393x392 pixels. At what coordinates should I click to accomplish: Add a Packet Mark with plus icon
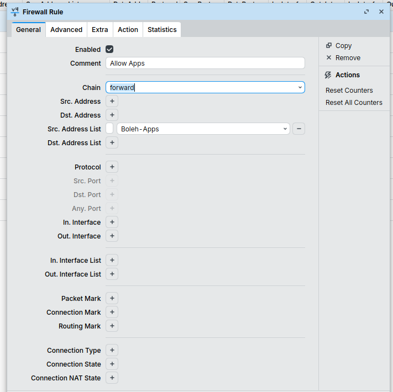pos(112,298)
